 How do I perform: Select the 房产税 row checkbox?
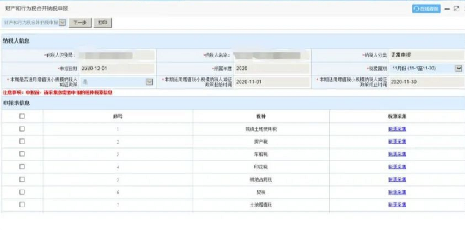tap(22, 142)
